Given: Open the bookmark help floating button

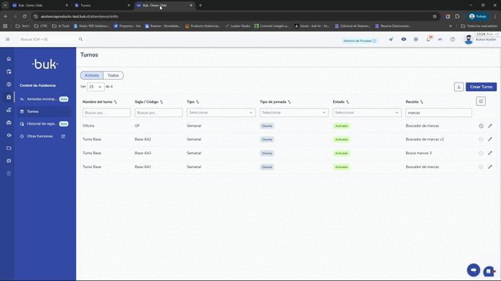Looking at the screenshot, I should click(x=489, y=272).
